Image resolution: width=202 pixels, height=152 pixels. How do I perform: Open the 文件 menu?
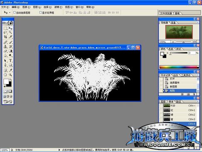pos(5,7)
